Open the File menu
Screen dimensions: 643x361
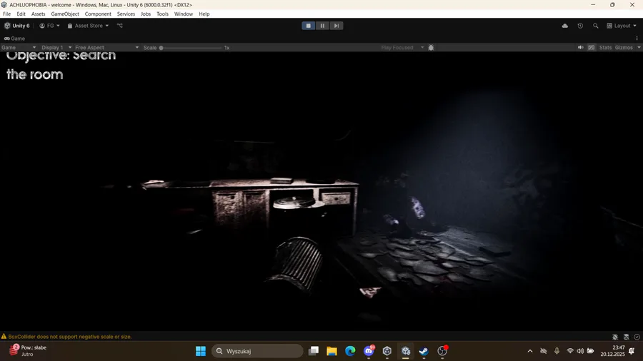(x=7, y=14)
